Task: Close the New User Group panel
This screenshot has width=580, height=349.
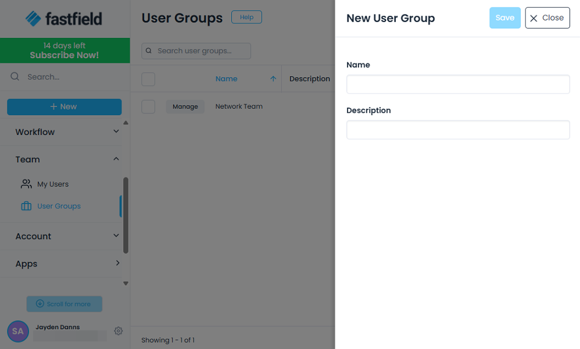Action: [547, 18]
